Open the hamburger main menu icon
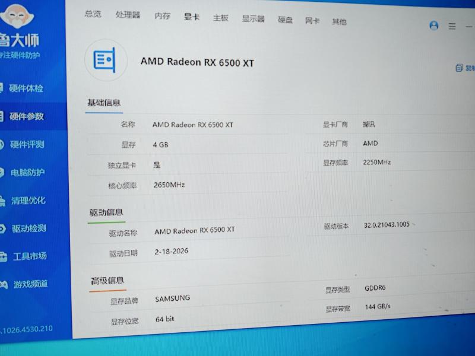This screenshot has height=356, width=475. click(x=452, y=26)
